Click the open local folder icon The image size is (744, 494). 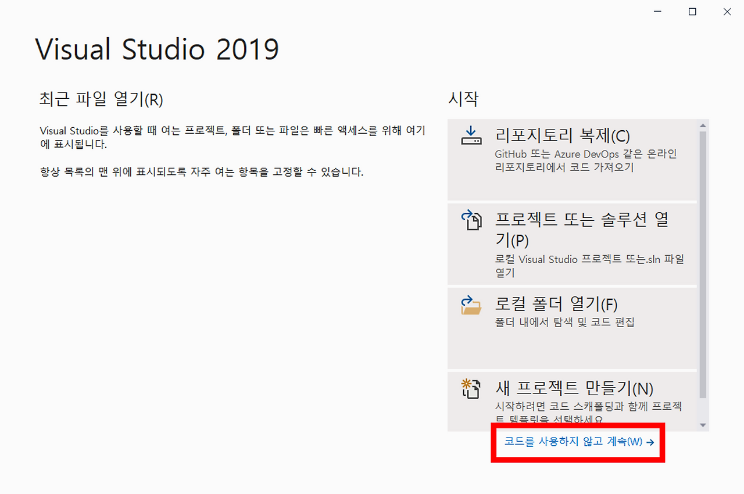tap(471, 305)
